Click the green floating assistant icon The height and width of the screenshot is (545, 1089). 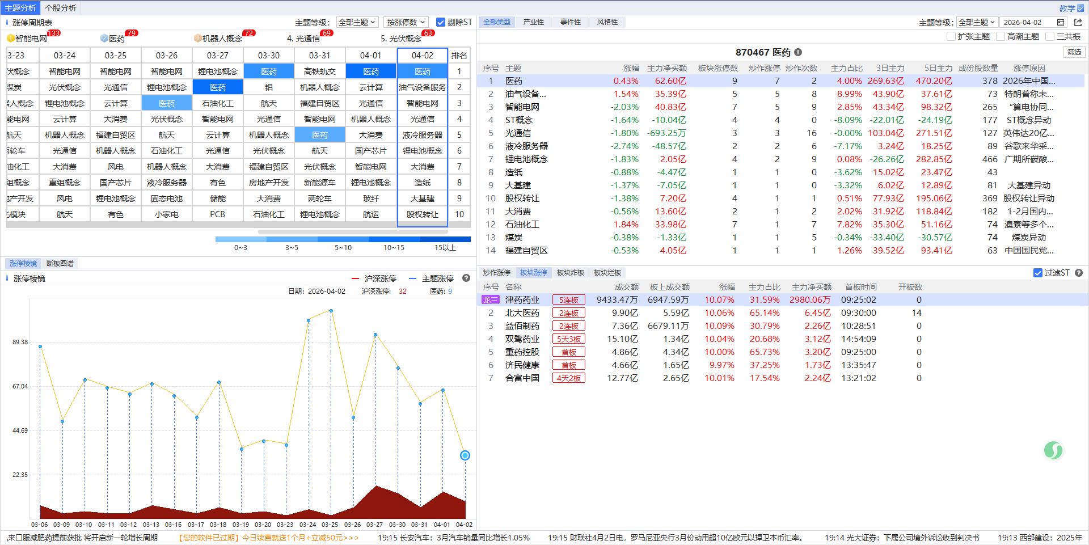point(1053,451)
